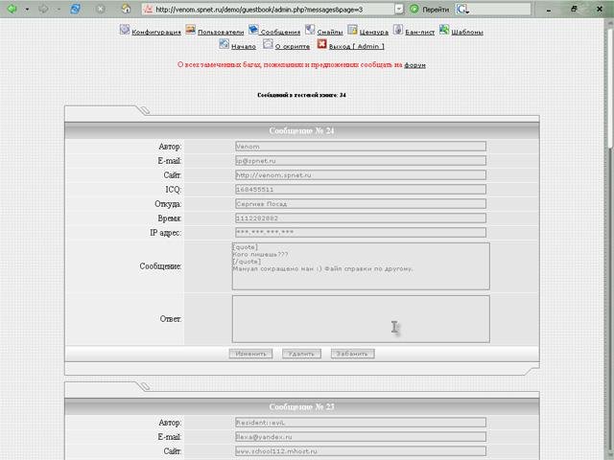Click the Сообщение № 24 header text
This screenshot has width=614, height=460.
coord(301,130)
